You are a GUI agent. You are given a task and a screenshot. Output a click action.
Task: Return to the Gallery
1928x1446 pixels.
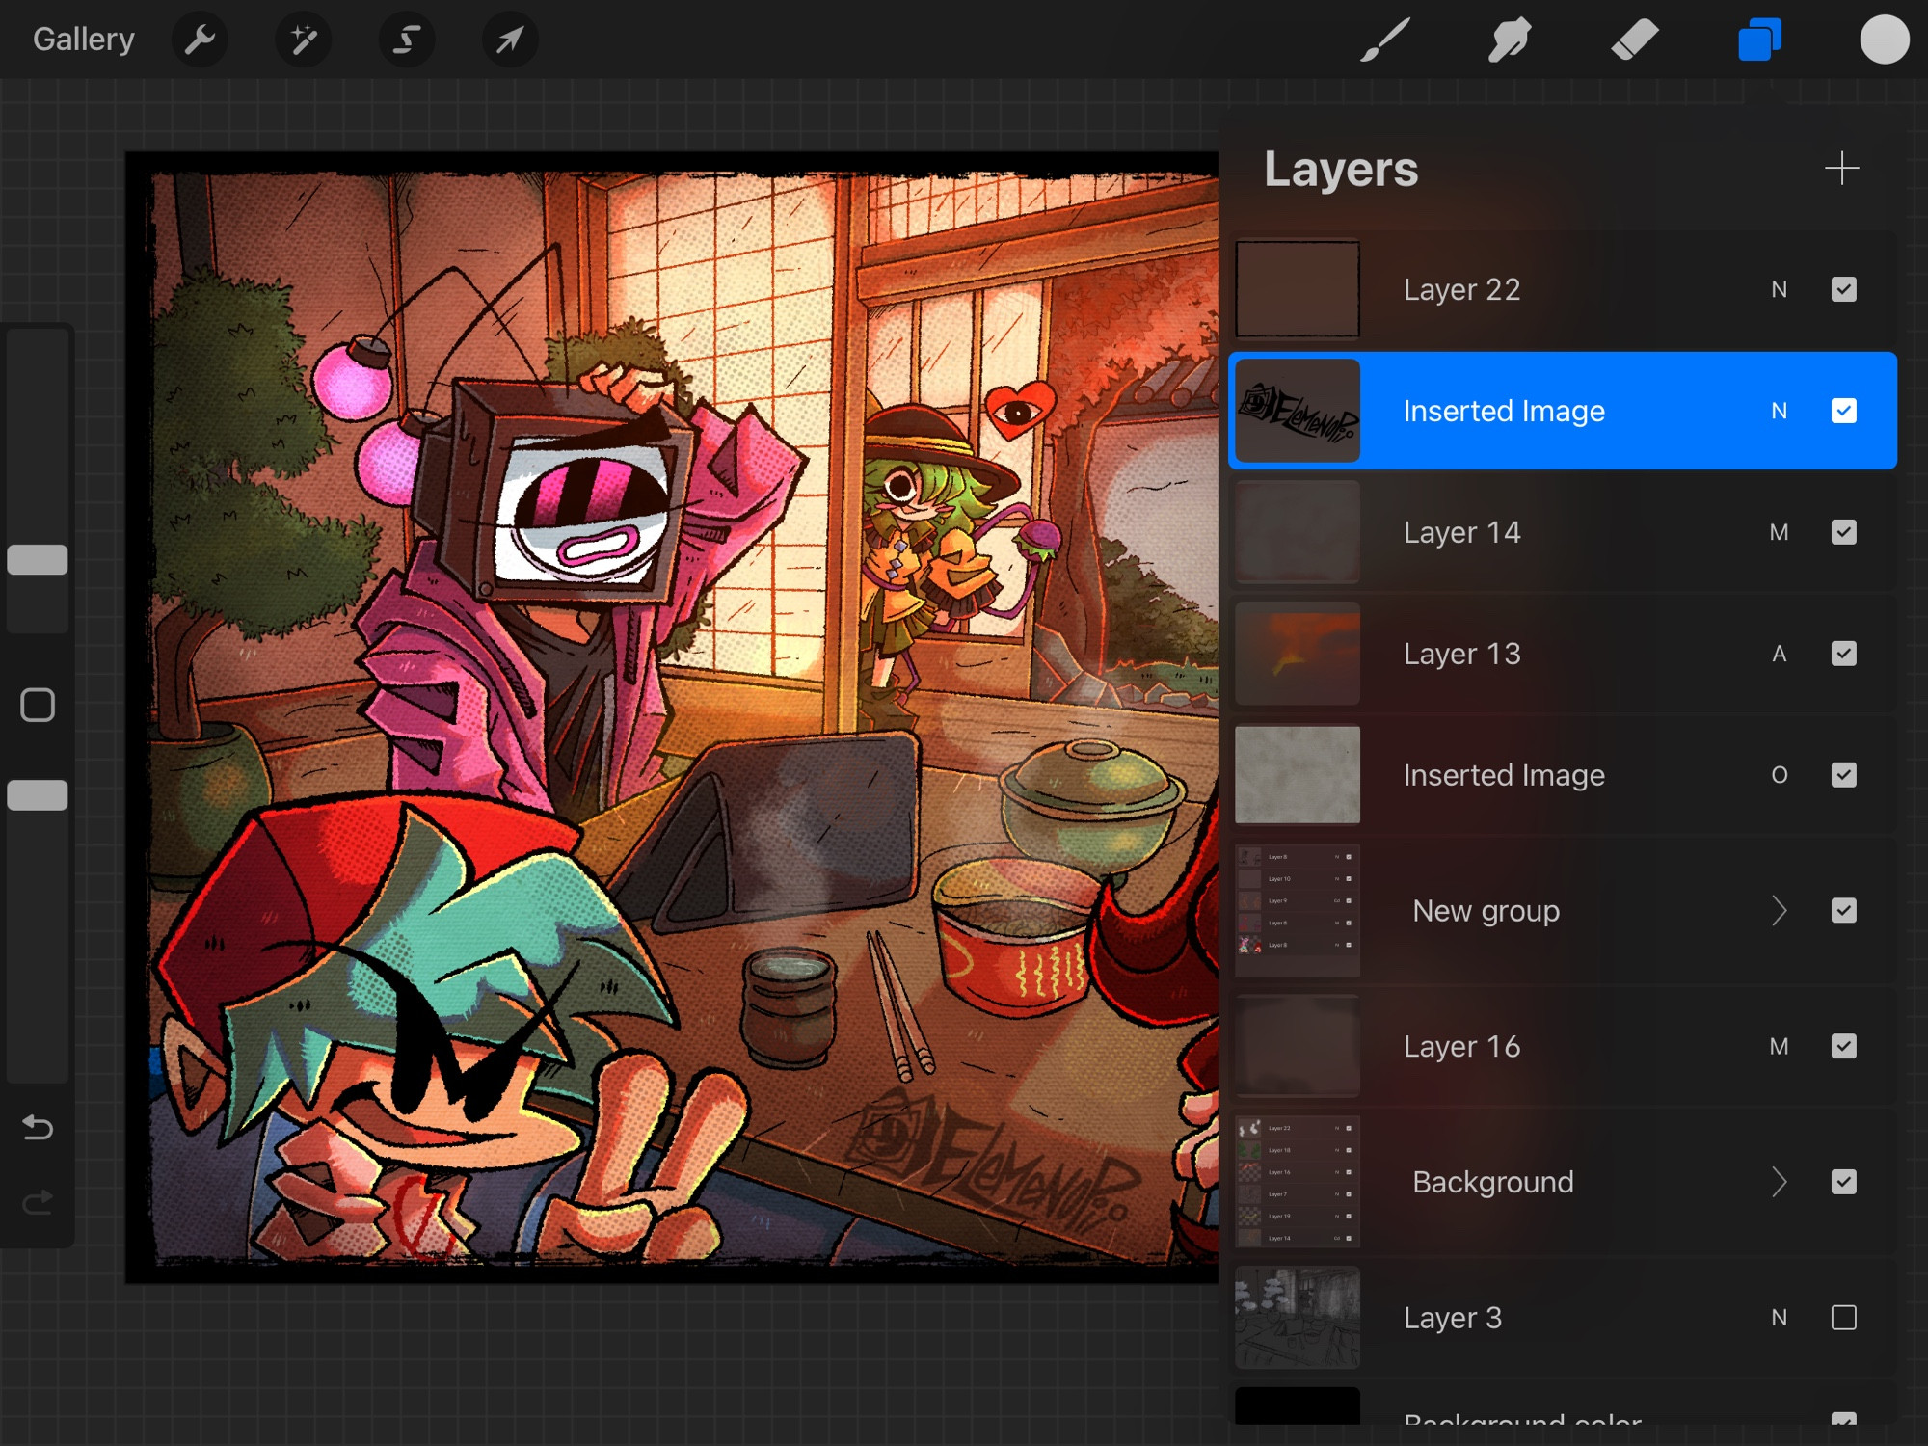click(84, 40)
